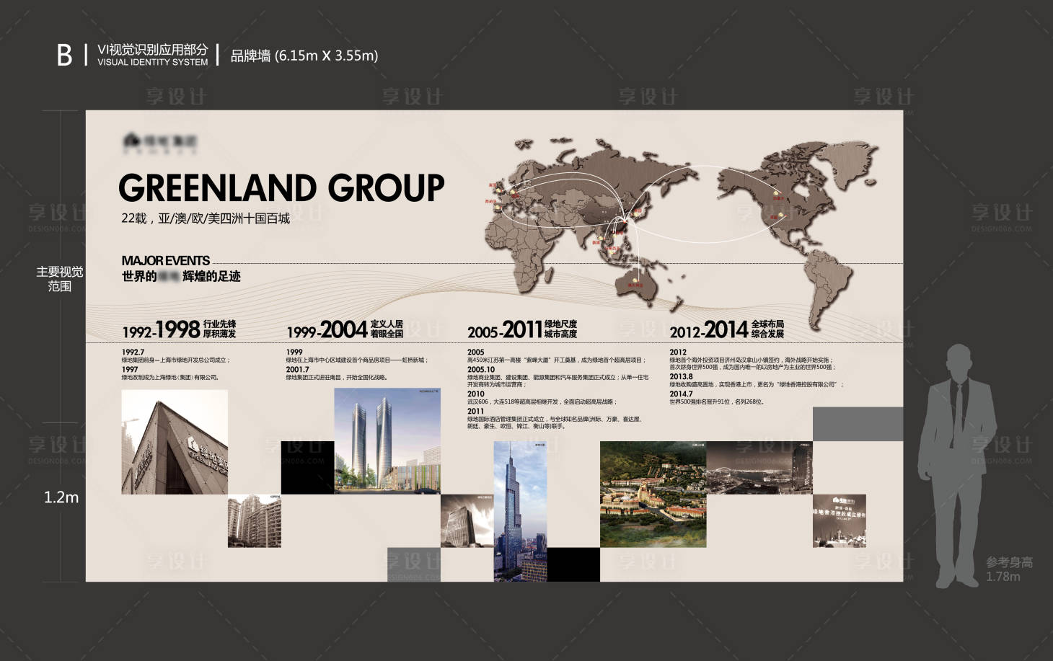Open the sepia Greenland building photo

pos(175,442)
